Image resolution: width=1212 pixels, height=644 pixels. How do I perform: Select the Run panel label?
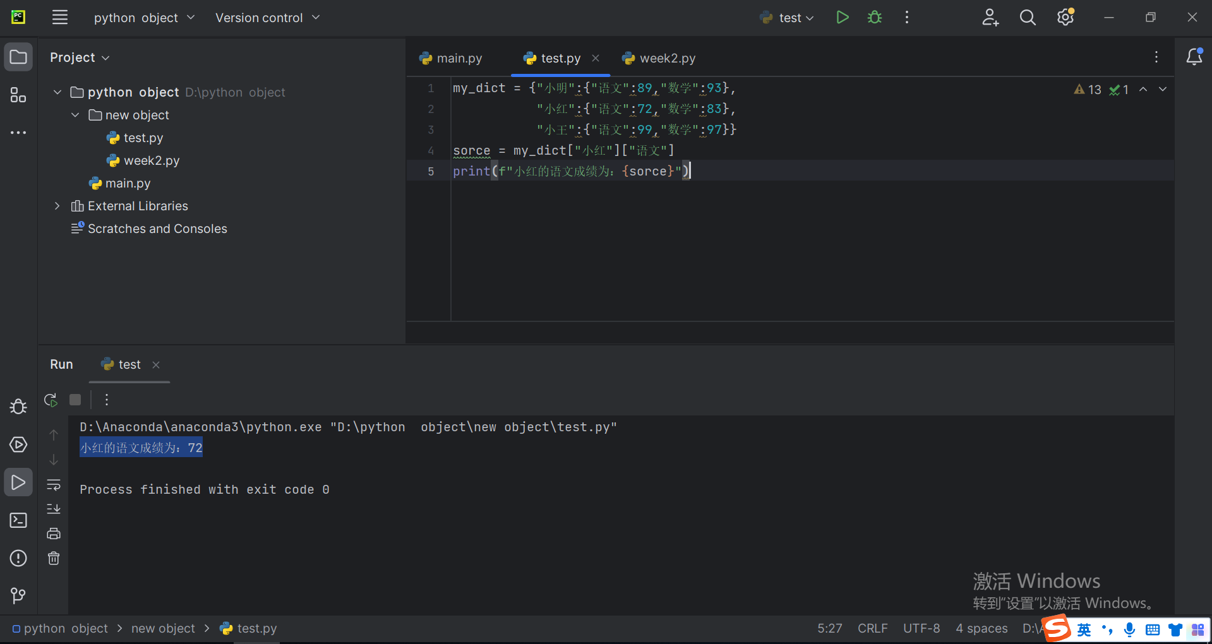tap(61, 364)
